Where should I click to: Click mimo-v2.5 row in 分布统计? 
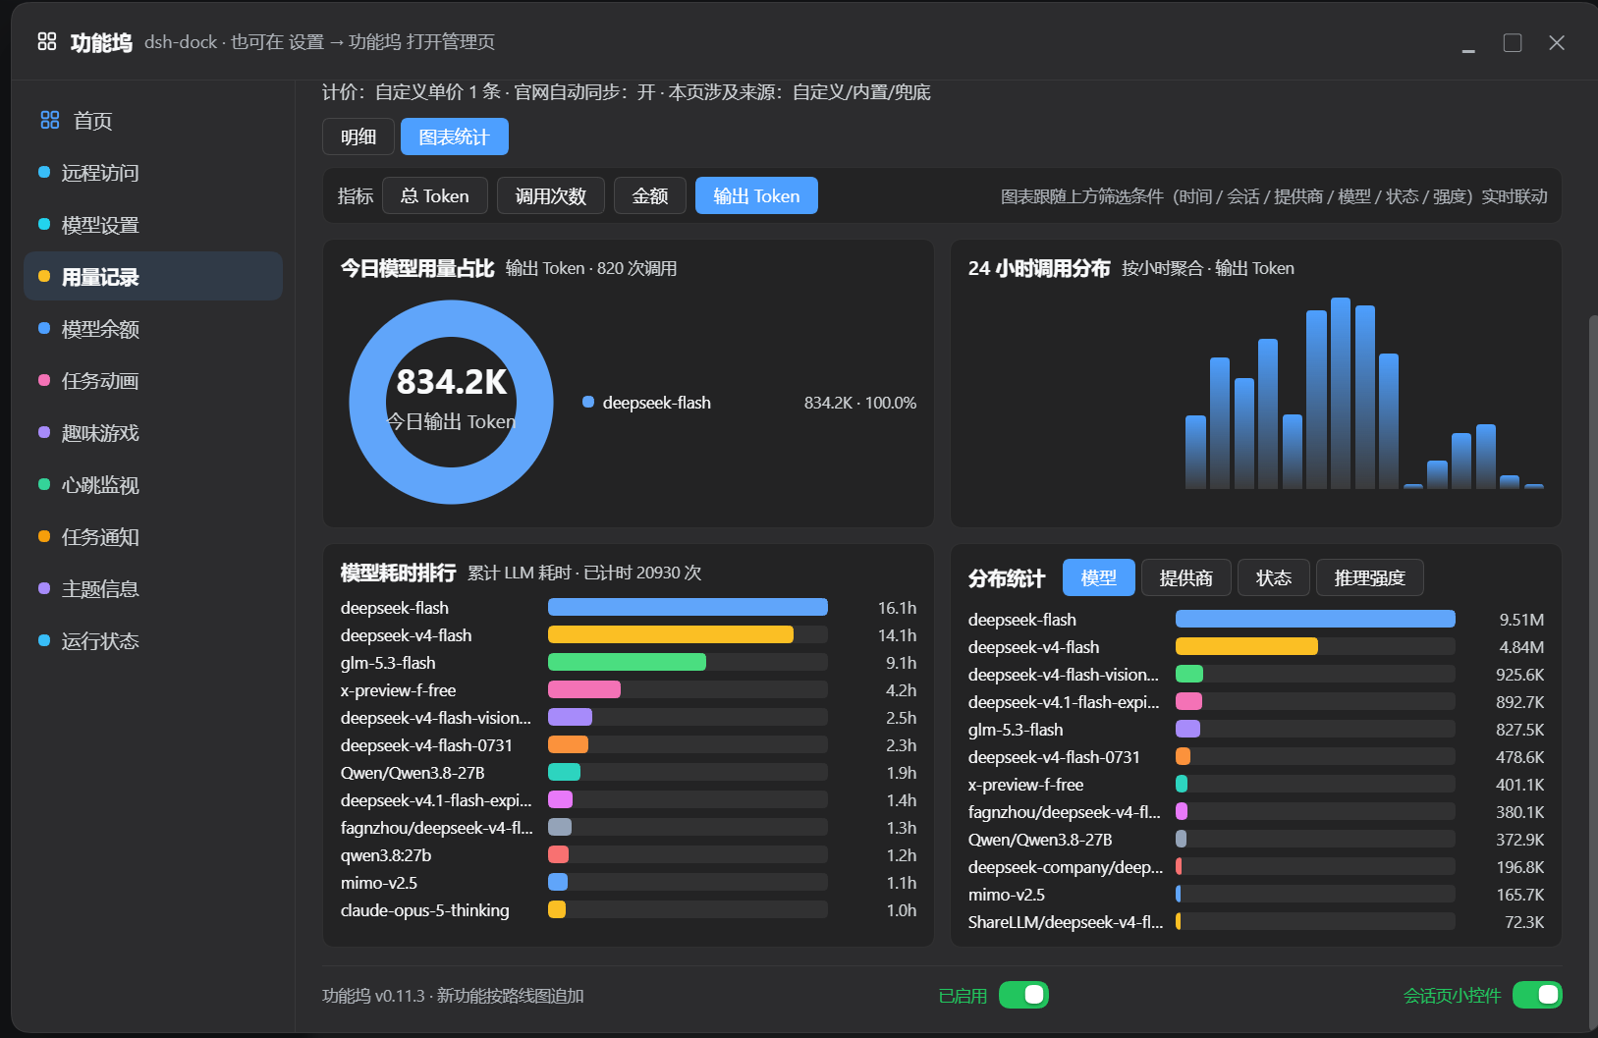point(1256,895)
